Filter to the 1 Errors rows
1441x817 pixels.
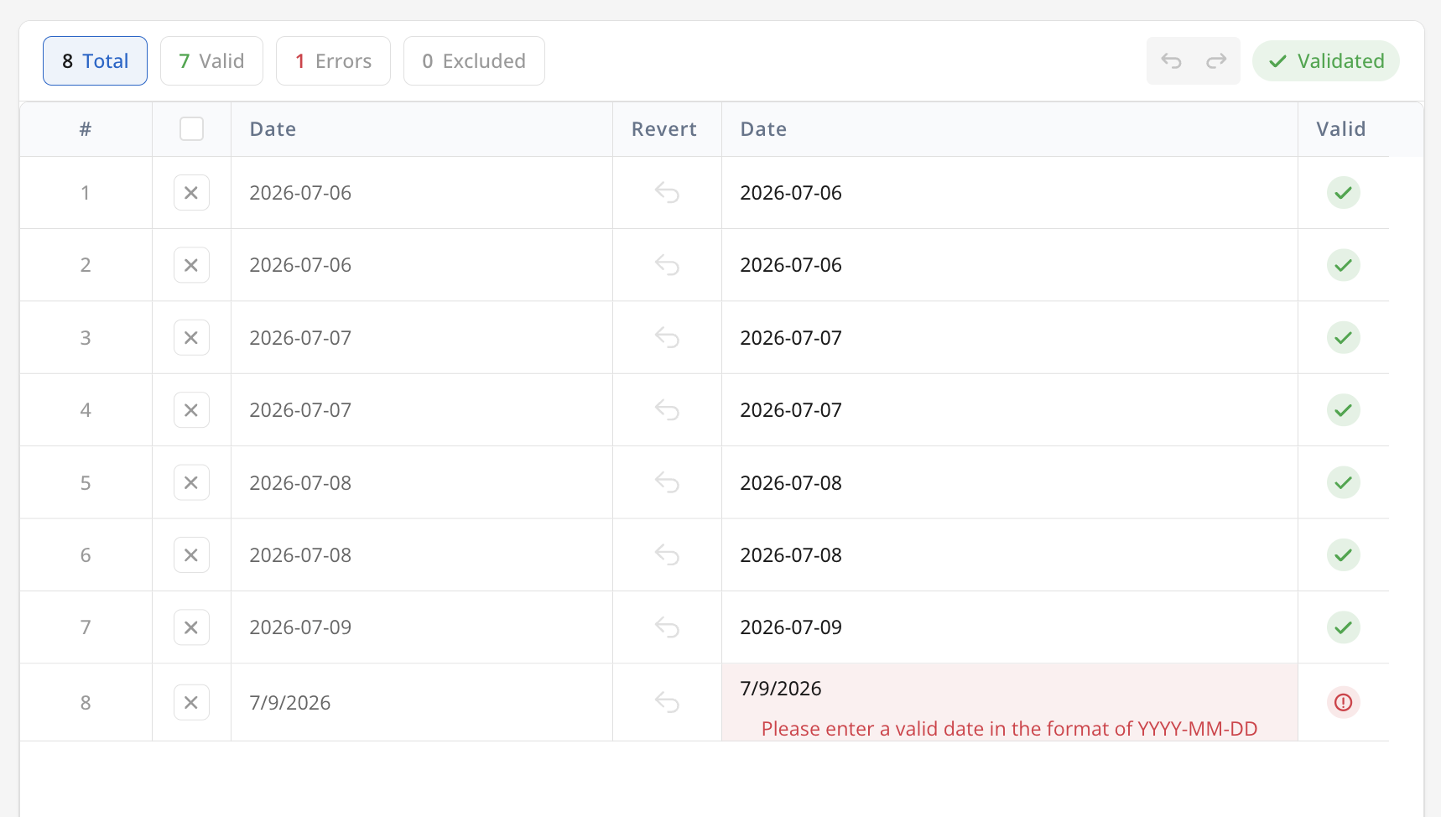[333, 60]
